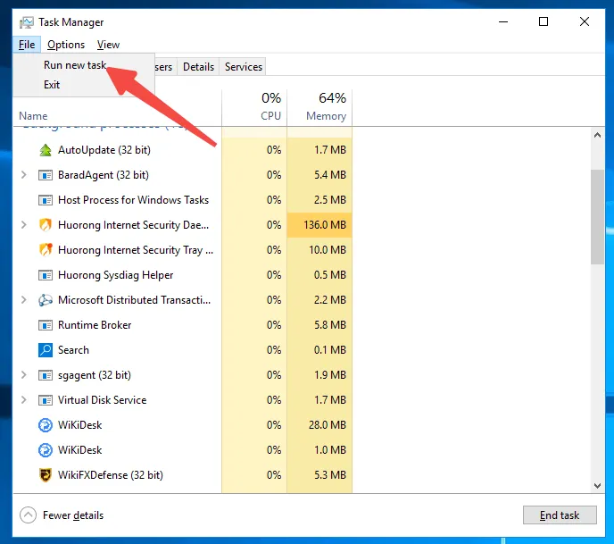Viewport: 614px width, 544px height.
Task: Click the WikiFXDefense (32 bit) shield icon
Action: 46,475
